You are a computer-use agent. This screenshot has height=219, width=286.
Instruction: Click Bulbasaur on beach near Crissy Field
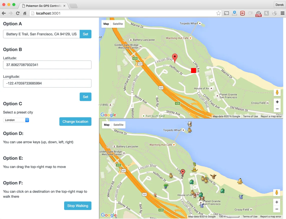click(222, 190)
